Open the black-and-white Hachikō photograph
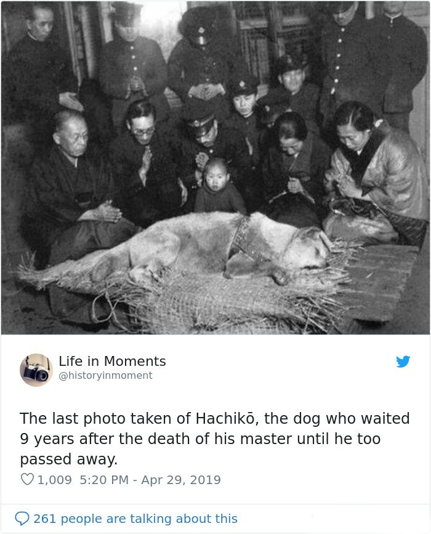 (216, 168)
